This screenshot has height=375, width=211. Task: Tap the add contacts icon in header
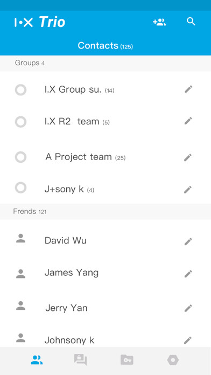point(159,22)
